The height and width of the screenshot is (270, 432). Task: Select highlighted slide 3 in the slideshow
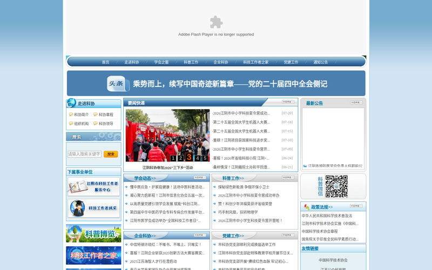click(x=189, y=157)
